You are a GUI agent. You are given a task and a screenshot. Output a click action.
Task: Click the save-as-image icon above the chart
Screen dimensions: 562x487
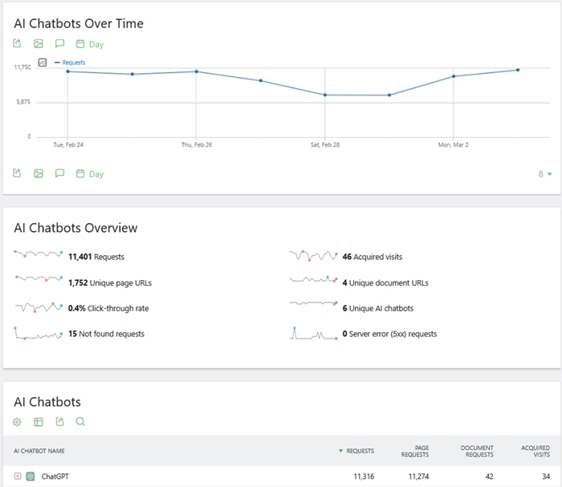39,44
